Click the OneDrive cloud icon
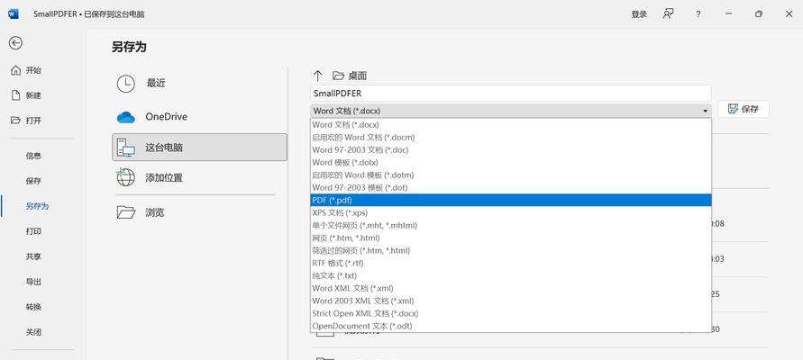 (126, 117)
